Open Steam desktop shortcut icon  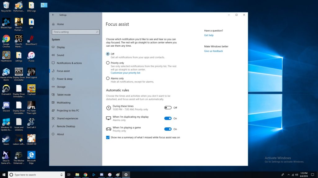coord(6,138)
